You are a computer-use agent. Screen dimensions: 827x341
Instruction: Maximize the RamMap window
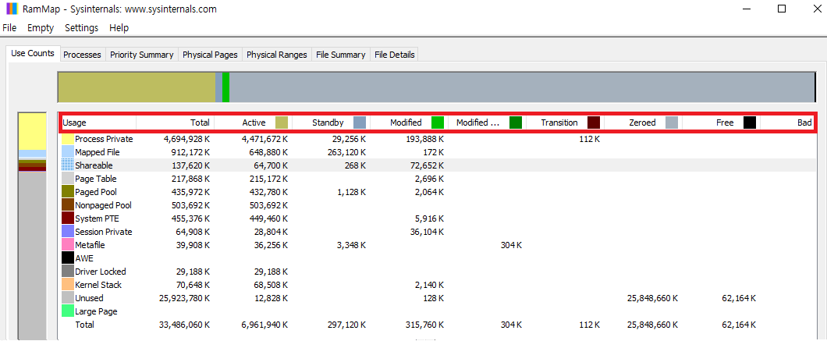[x=782, y=9]
